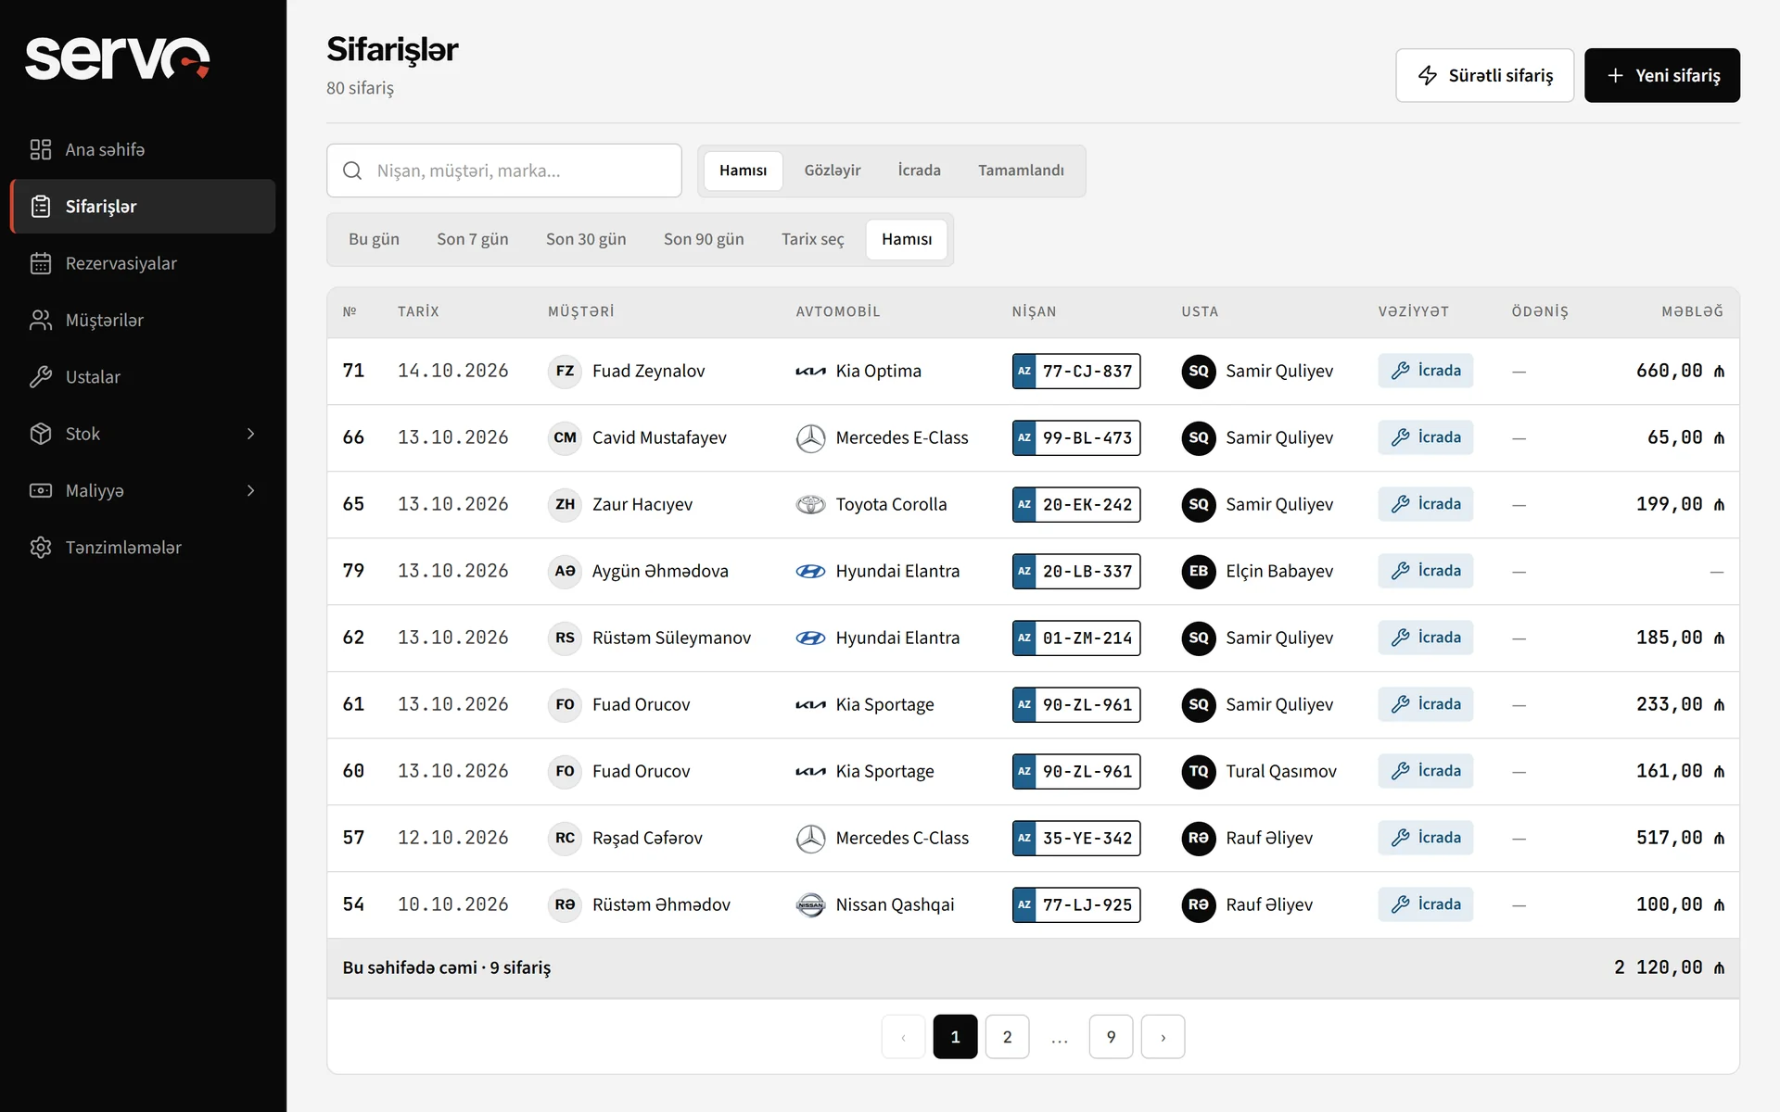Open Tənzimləmələr gear icon

[41, 548]
